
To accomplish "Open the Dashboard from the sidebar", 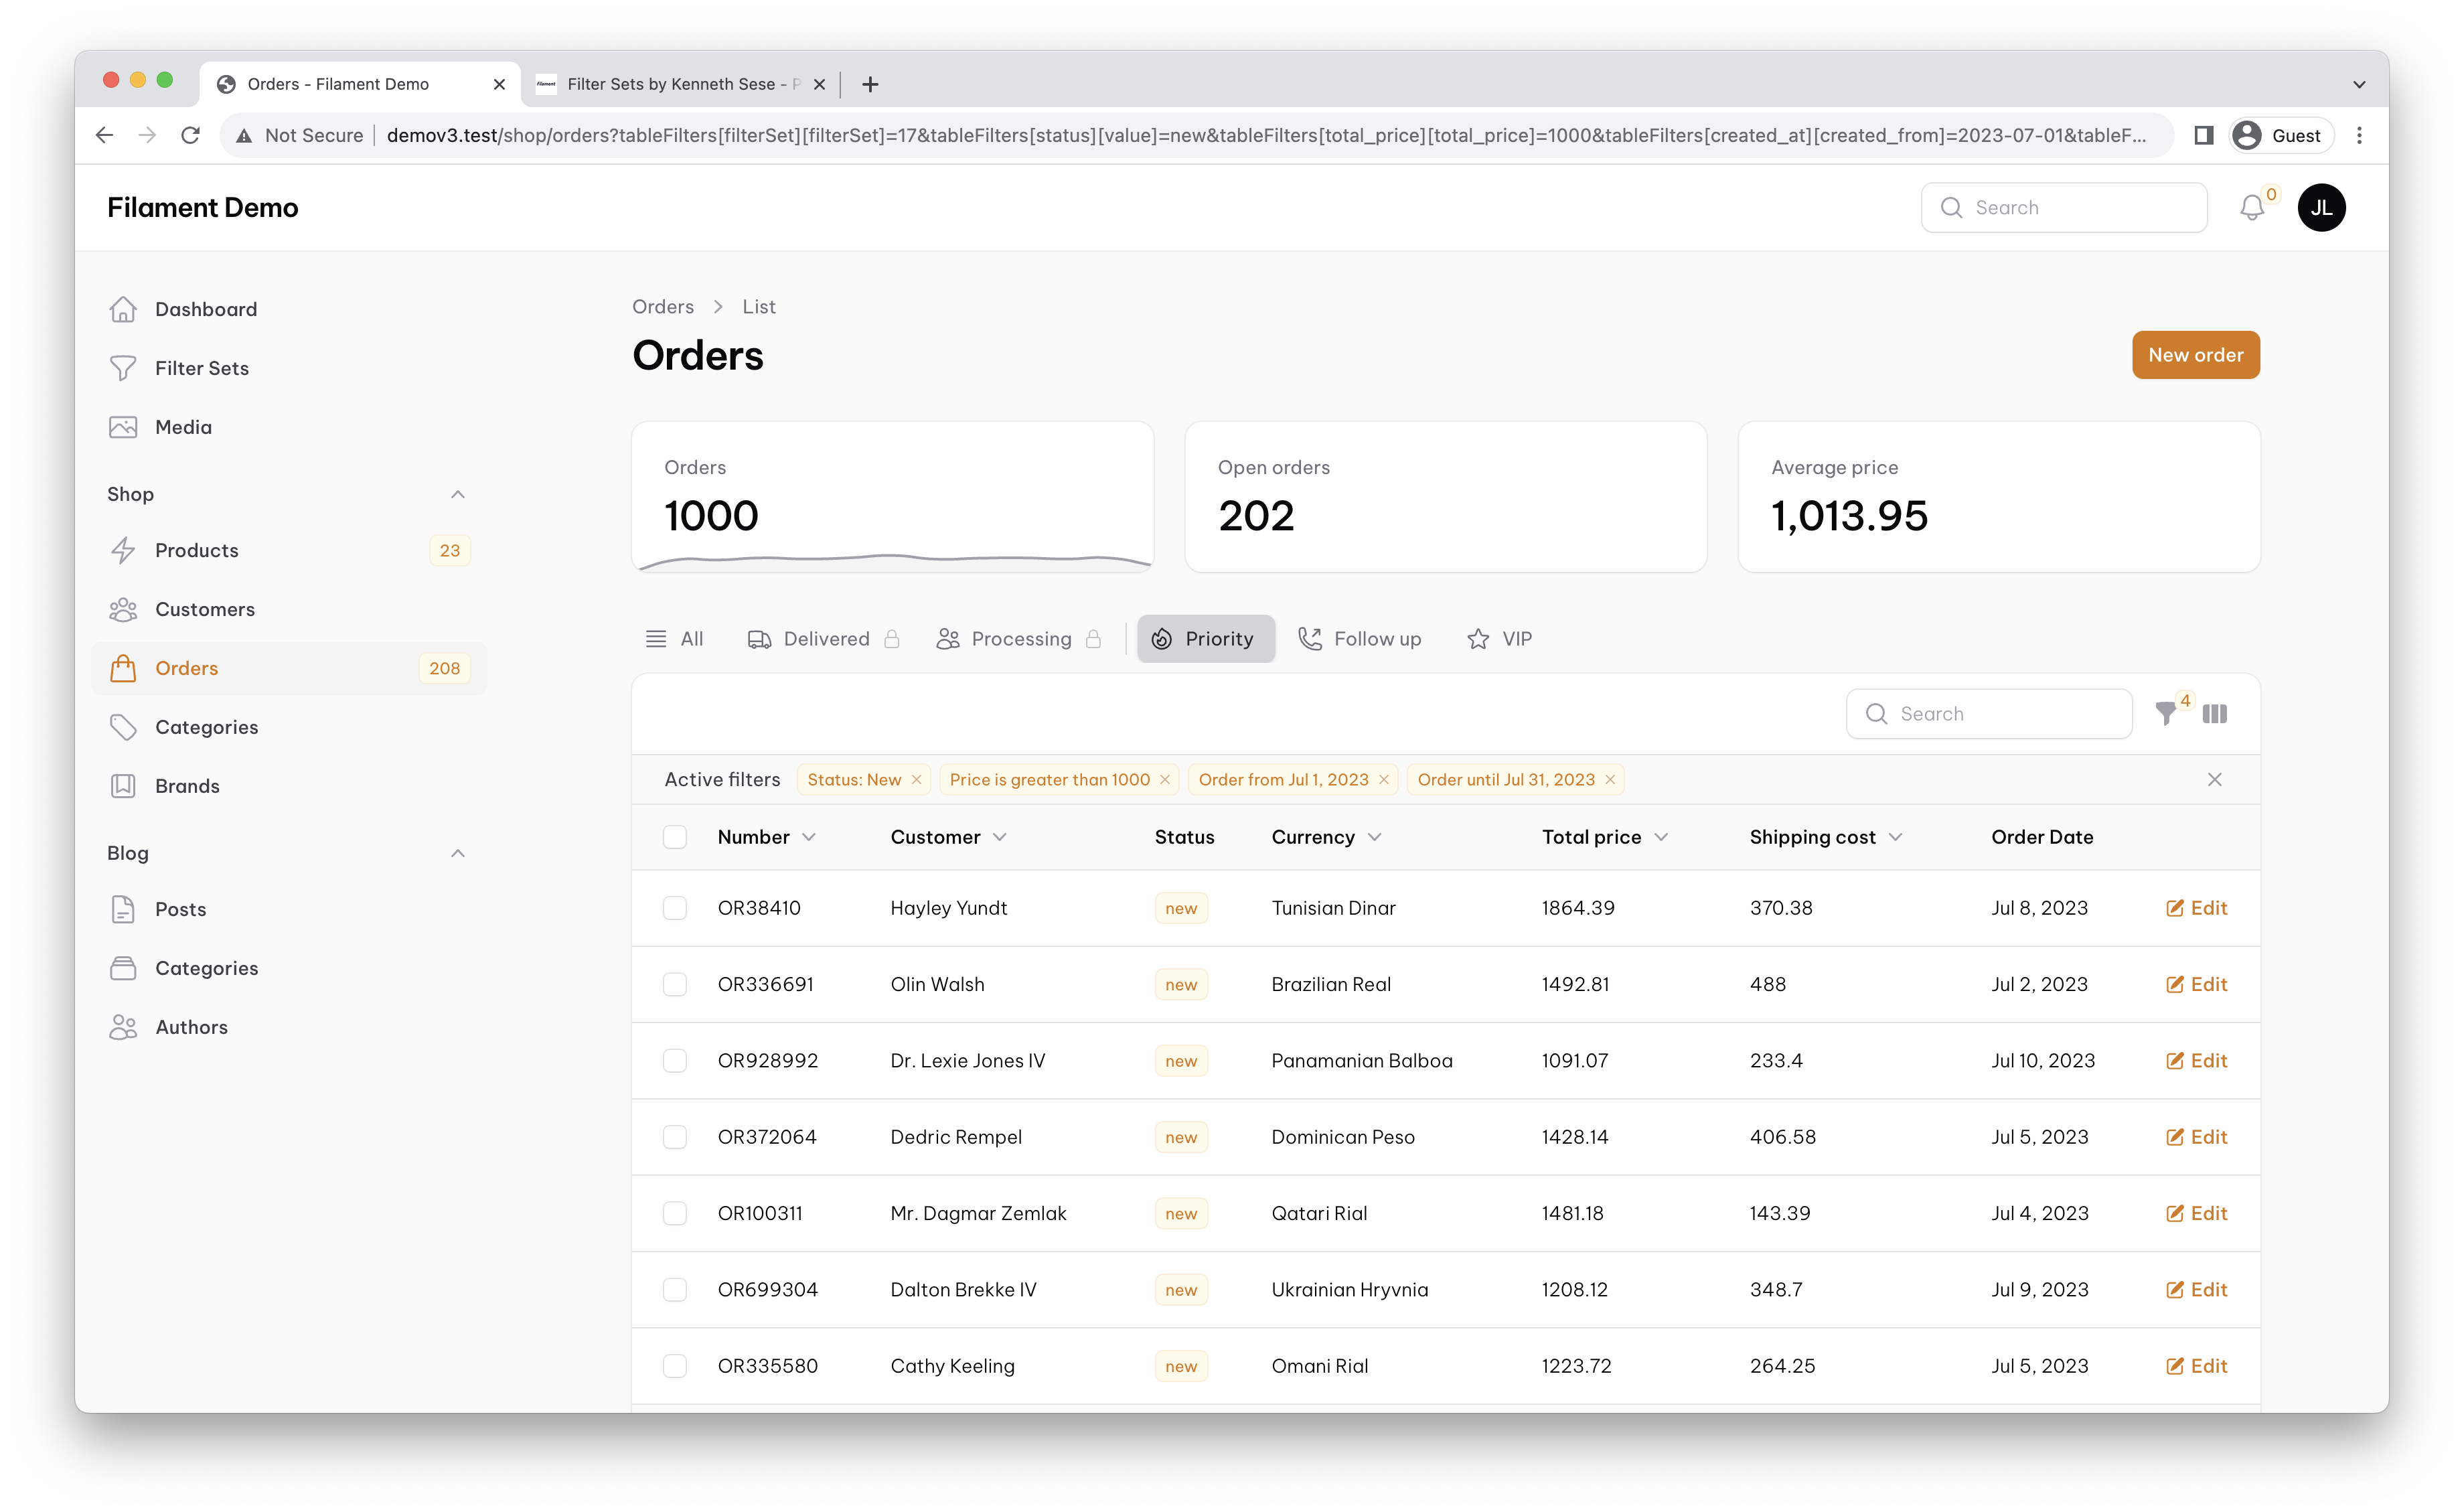I will tap(205, 309).
